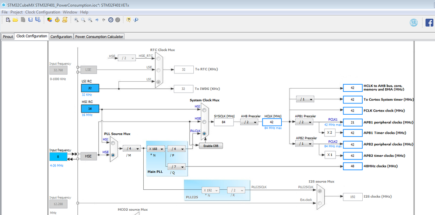Open the HSE_RTC /2 divider dropdown
The width and height of the screenshot is (435, 215).
(x=127, y=58)
